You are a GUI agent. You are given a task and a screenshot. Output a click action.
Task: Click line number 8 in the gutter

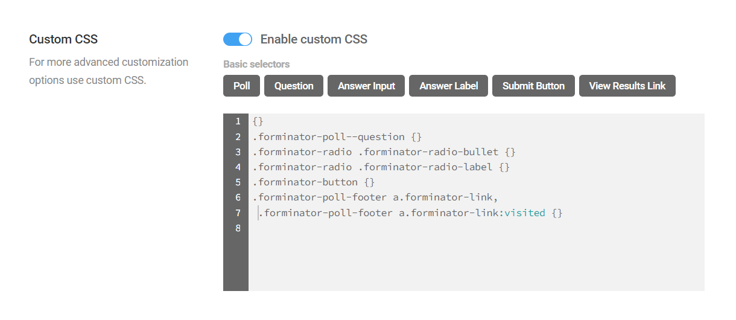[238, 228]
